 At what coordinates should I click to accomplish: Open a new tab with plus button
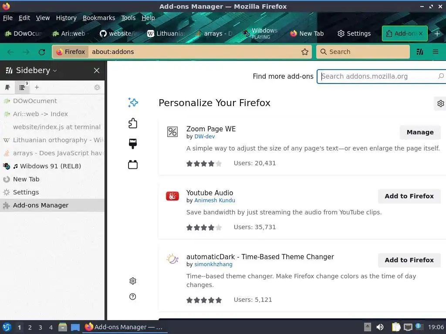click(437, 33)
